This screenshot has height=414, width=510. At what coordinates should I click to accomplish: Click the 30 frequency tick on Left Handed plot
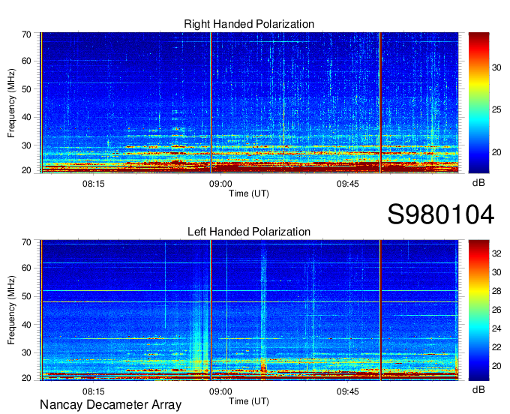(26, 352)
